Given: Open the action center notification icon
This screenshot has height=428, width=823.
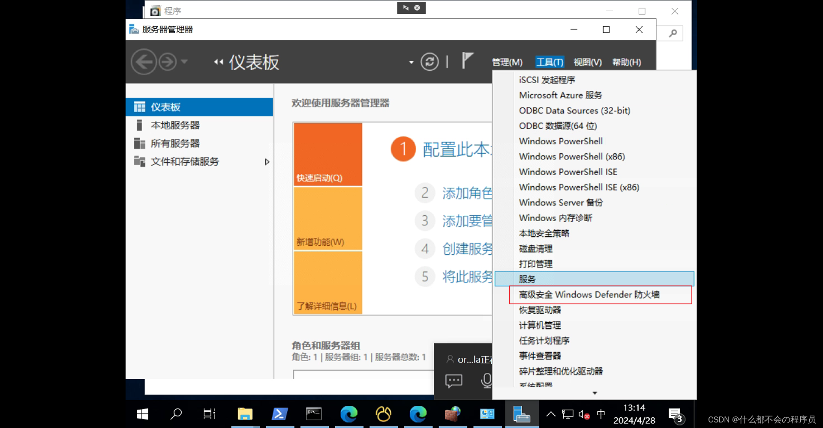Looking at the screenshot, I should click(676, 415).
